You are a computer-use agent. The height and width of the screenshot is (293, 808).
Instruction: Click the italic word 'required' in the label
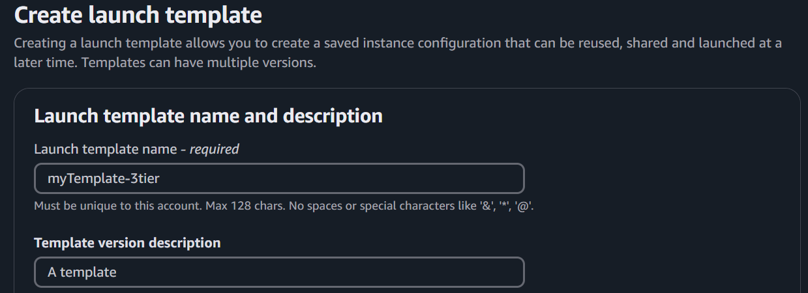coord(215,149)
